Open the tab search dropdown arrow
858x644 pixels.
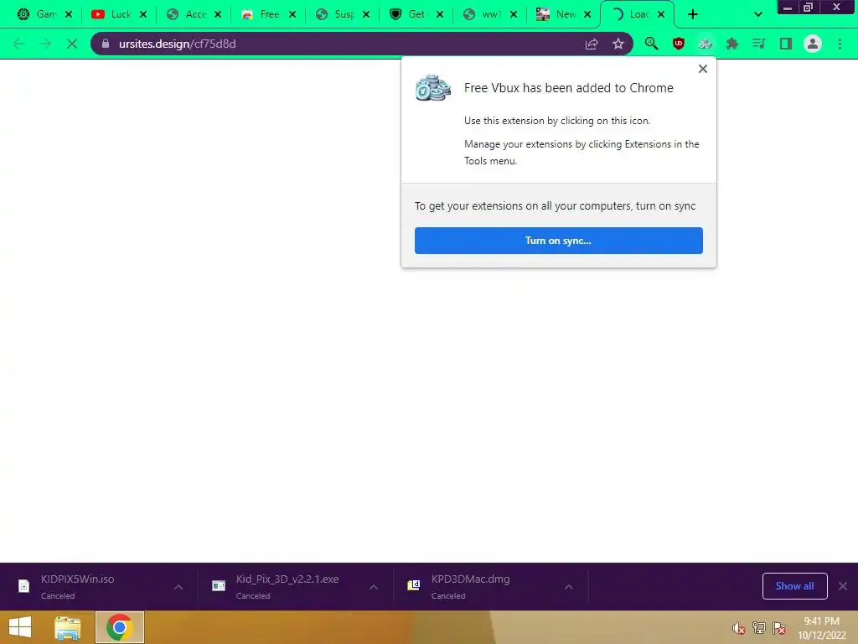click(x=757, y=14)
